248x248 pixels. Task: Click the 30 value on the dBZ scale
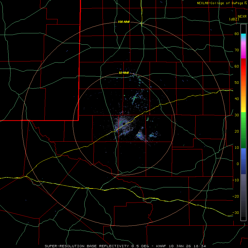237,115
